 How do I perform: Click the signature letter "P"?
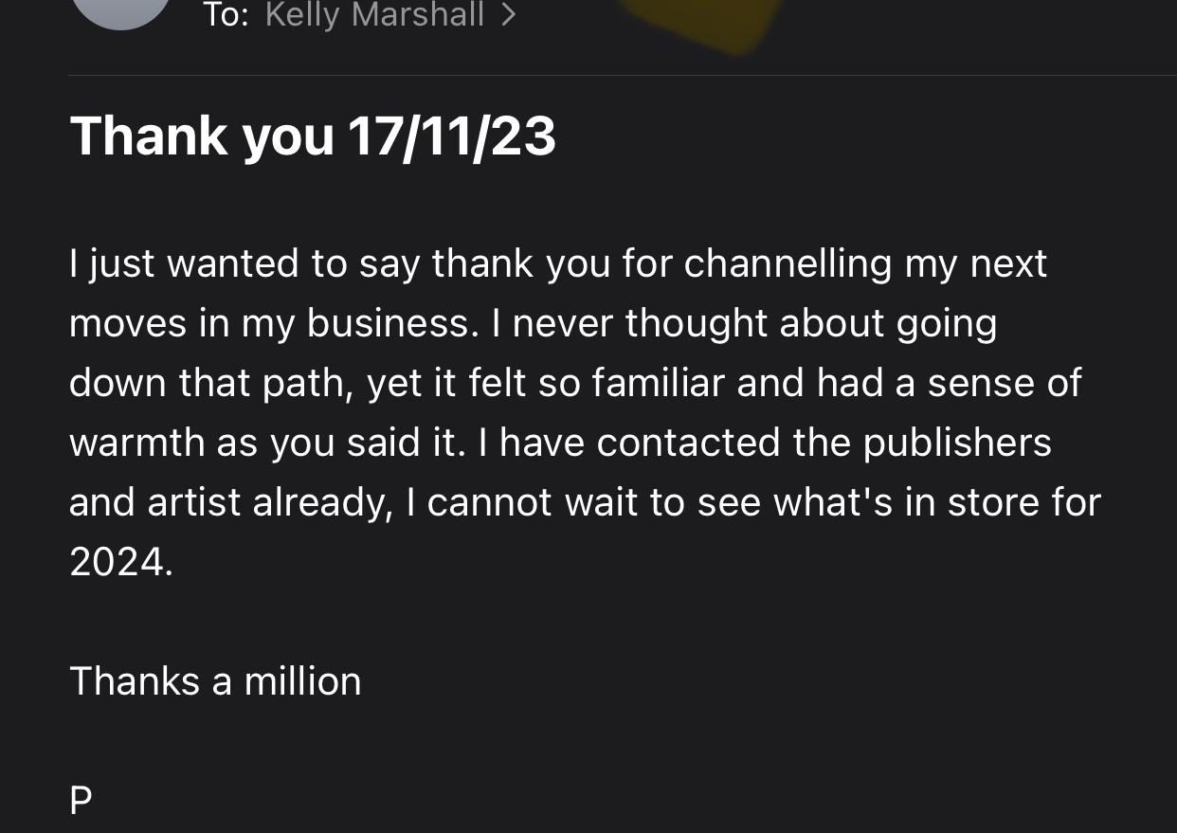point(81,802)
